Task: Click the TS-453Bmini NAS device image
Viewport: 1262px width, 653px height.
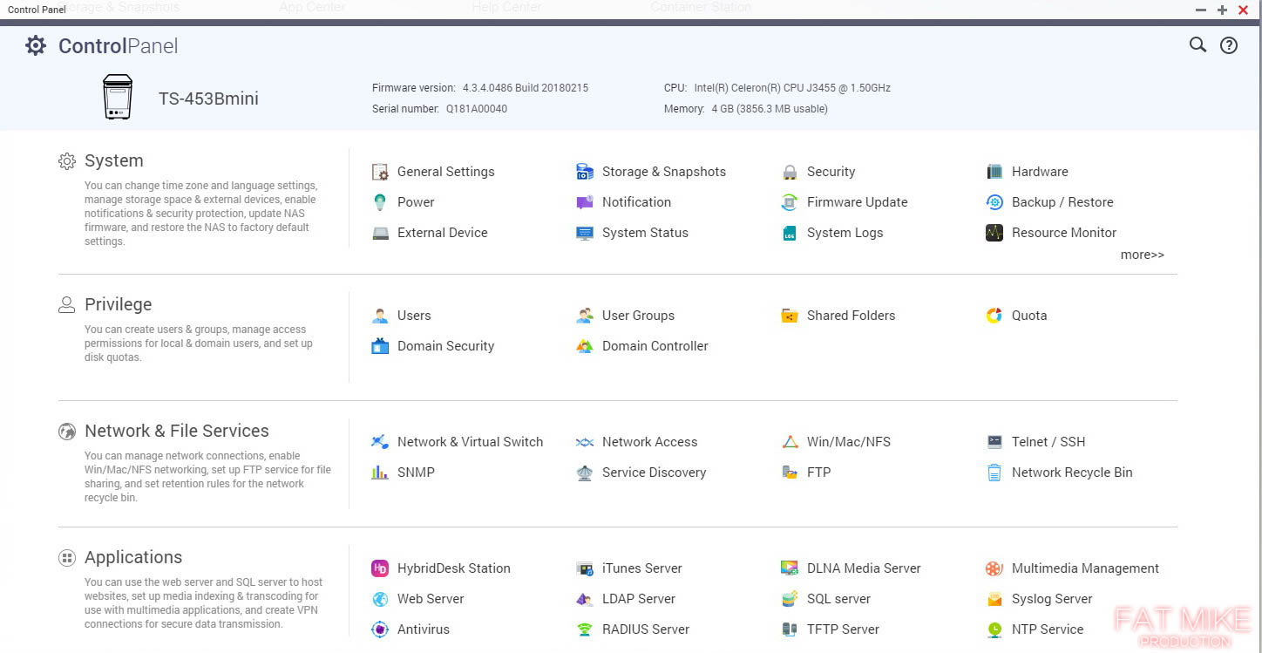Action: click(118, 97)
